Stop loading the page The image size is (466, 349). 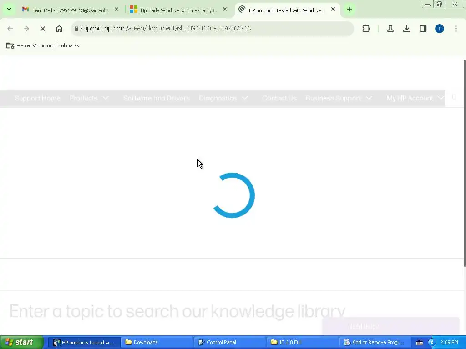42,29
